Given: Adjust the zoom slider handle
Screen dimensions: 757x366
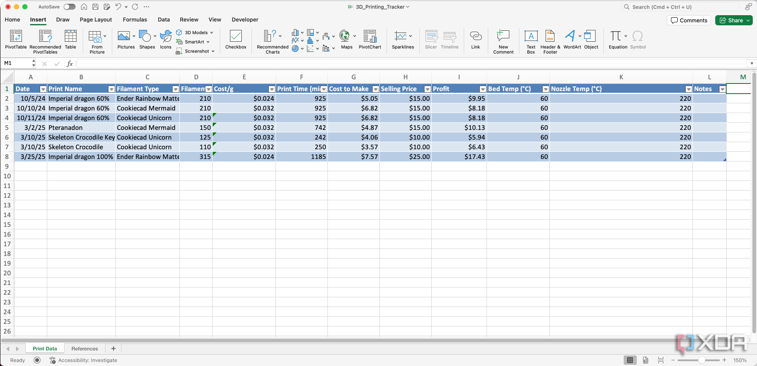Looking at the screenshot, I should tap(701, 360).
